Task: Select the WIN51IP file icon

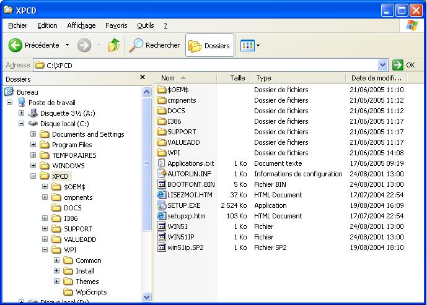Action: coord(162,237)
